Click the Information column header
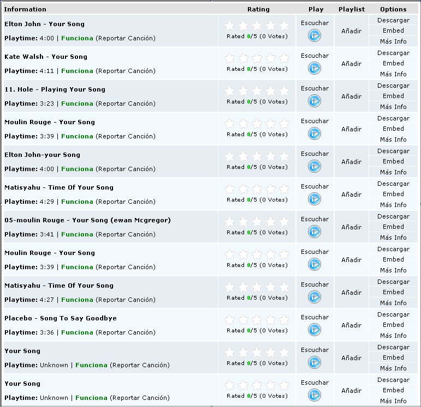The height and width of the screenshot is (407, 421). point(25,9)
